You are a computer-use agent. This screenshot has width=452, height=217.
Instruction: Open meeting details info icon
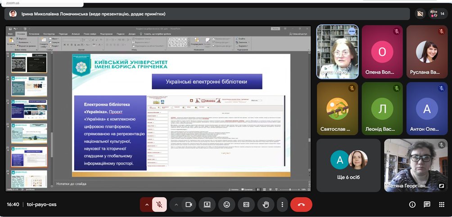[412, 204]
